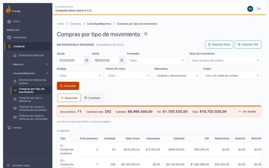Open the Hasta calendar picker icon
Viewport: 269px width, 168px height.
122,60
